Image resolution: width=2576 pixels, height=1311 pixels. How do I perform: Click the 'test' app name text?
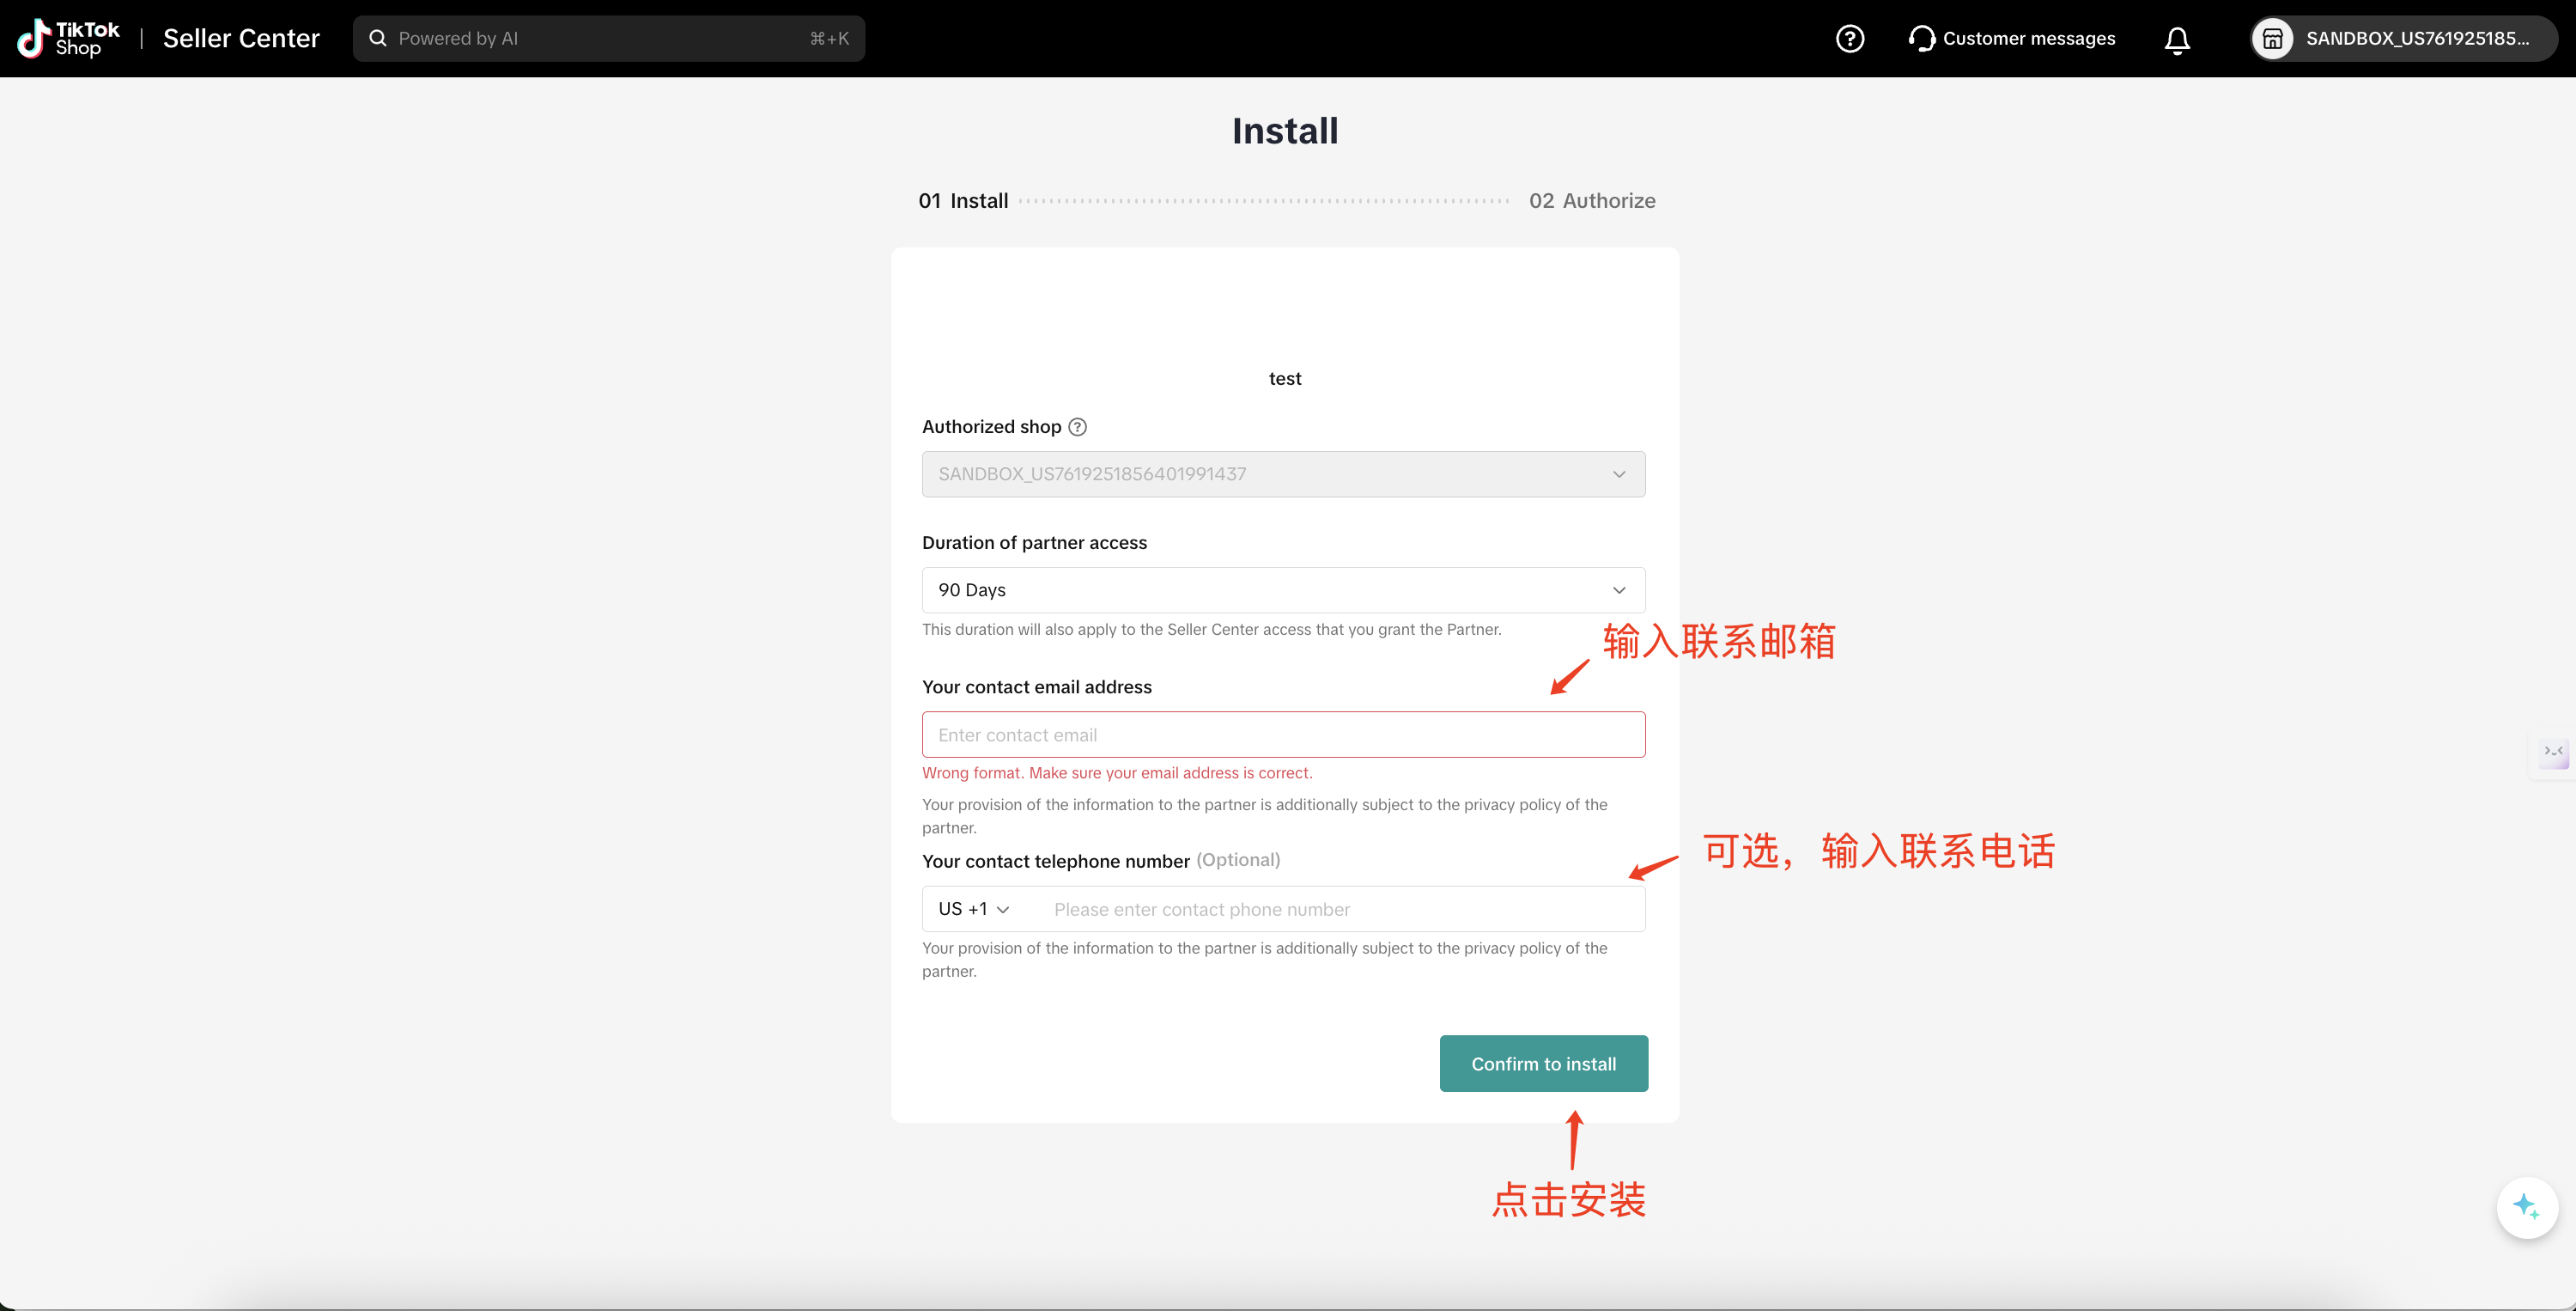(x=1284, y=378)
